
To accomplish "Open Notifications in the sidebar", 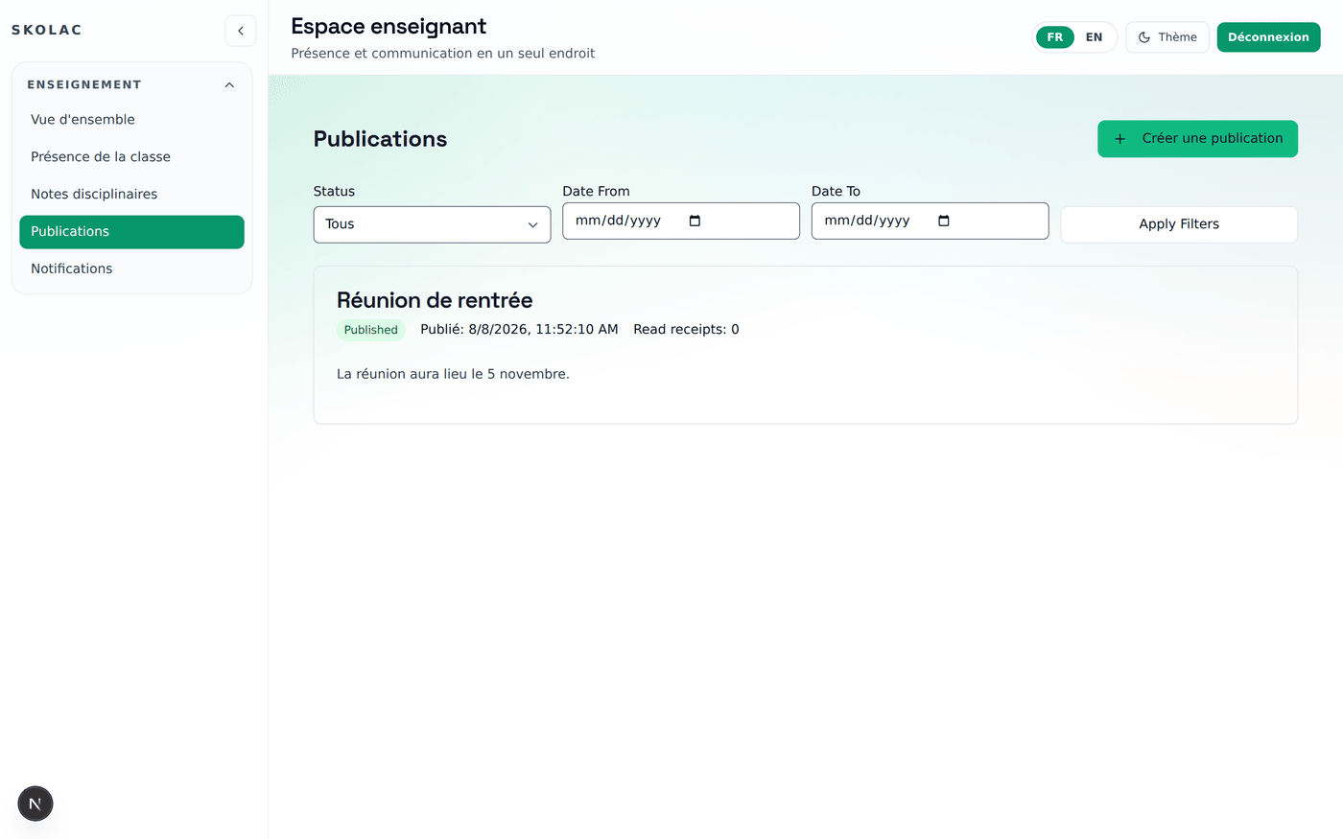I will pyautogui.click(x=131, y=269).
